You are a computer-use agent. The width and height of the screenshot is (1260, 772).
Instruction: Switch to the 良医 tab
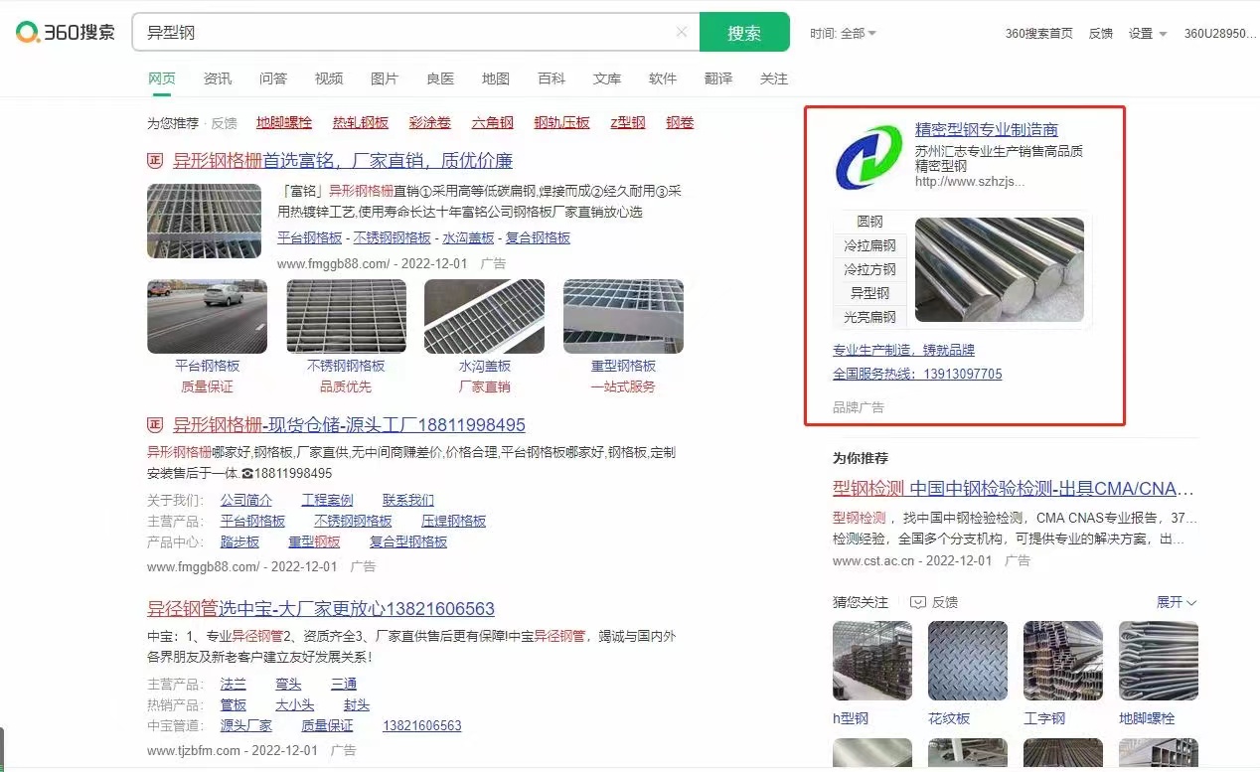(x=440, y=78)
